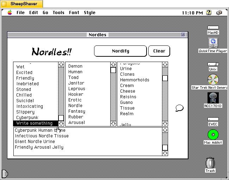Open the Apple menu
Image resolution: width=229 pixels, height=180 pixels.
click(10, 13)
